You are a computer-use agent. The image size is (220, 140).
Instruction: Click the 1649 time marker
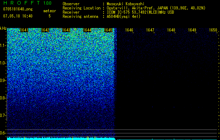click(192, 30)
